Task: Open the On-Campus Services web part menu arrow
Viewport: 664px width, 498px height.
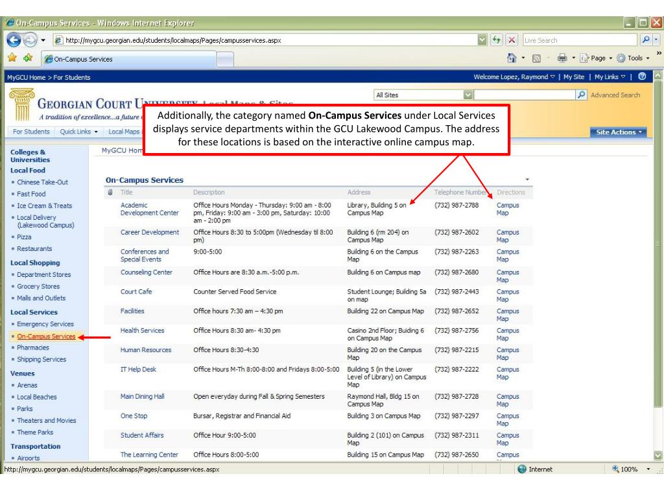Action: pyautogui.click(x=527, y=180)
